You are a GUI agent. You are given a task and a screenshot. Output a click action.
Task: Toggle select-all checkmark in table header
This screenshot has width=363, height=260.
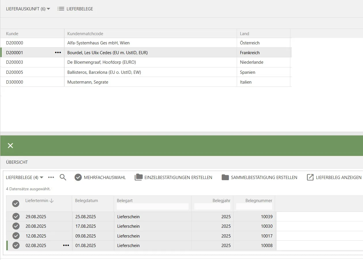(x=16, y=204)
